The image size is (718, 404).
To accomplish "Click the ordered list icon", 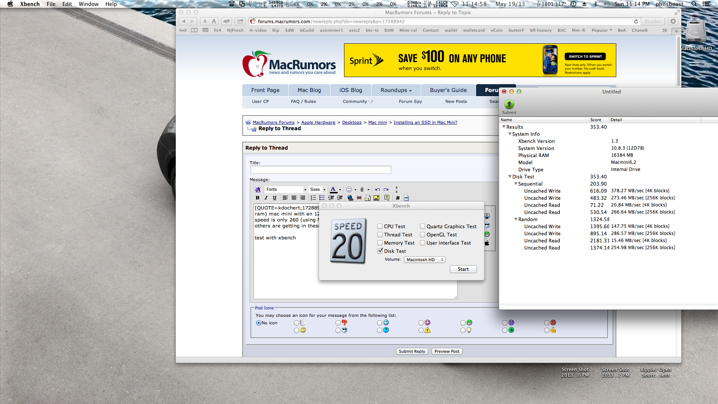I will 313,198.
